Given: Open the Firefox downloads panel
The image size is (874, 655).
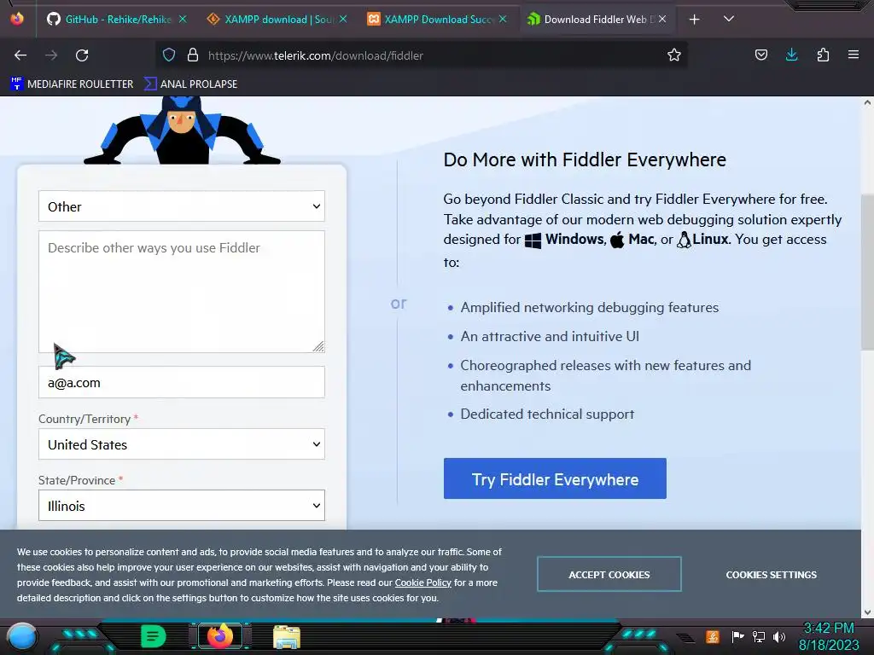Looking at the screenshot, I should [791, 55].
